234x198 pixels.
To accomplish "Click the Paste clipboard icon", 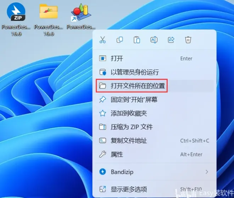I will (x=137, y=40).
